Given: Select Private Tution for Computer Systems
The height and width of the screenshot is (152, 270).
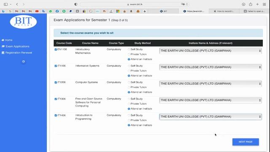Looking at the screenshot, I should point(129,87).
